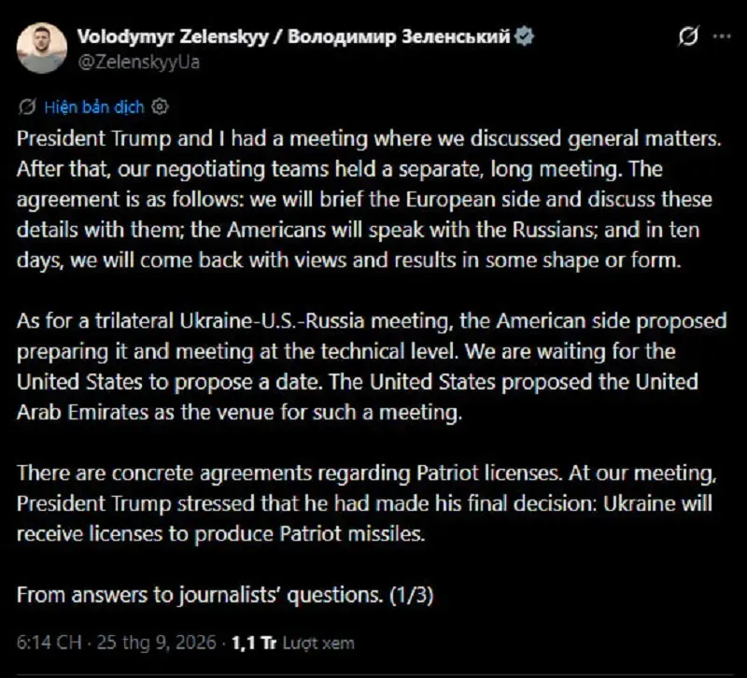The image size is (747, 678).
Task: Click the date 25 thg 9, 2026
Action: 156,643
